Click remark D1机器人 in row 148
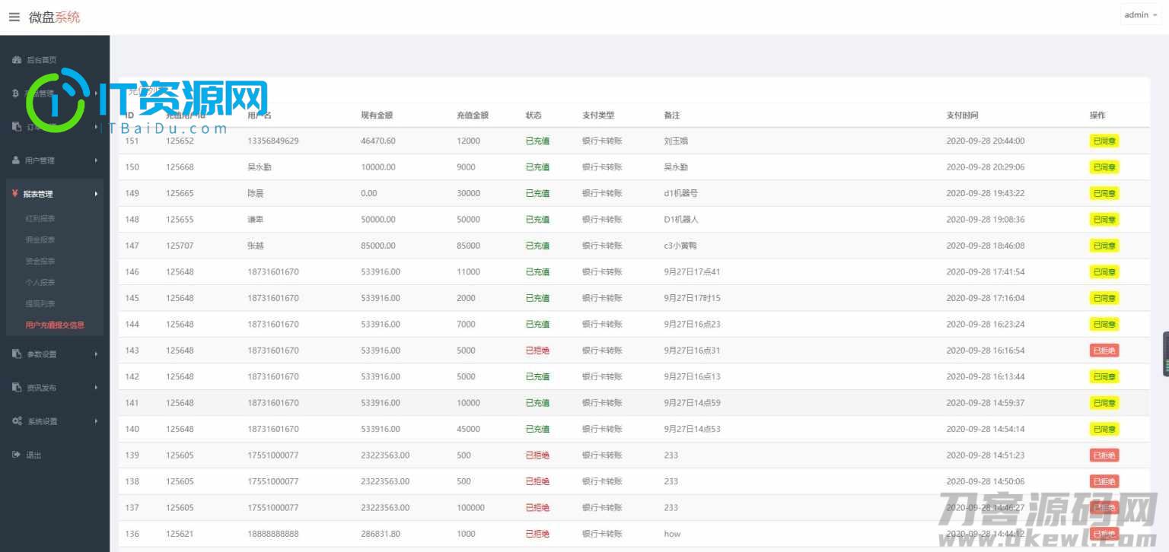The image size is (1169, 552). [681, 220]
